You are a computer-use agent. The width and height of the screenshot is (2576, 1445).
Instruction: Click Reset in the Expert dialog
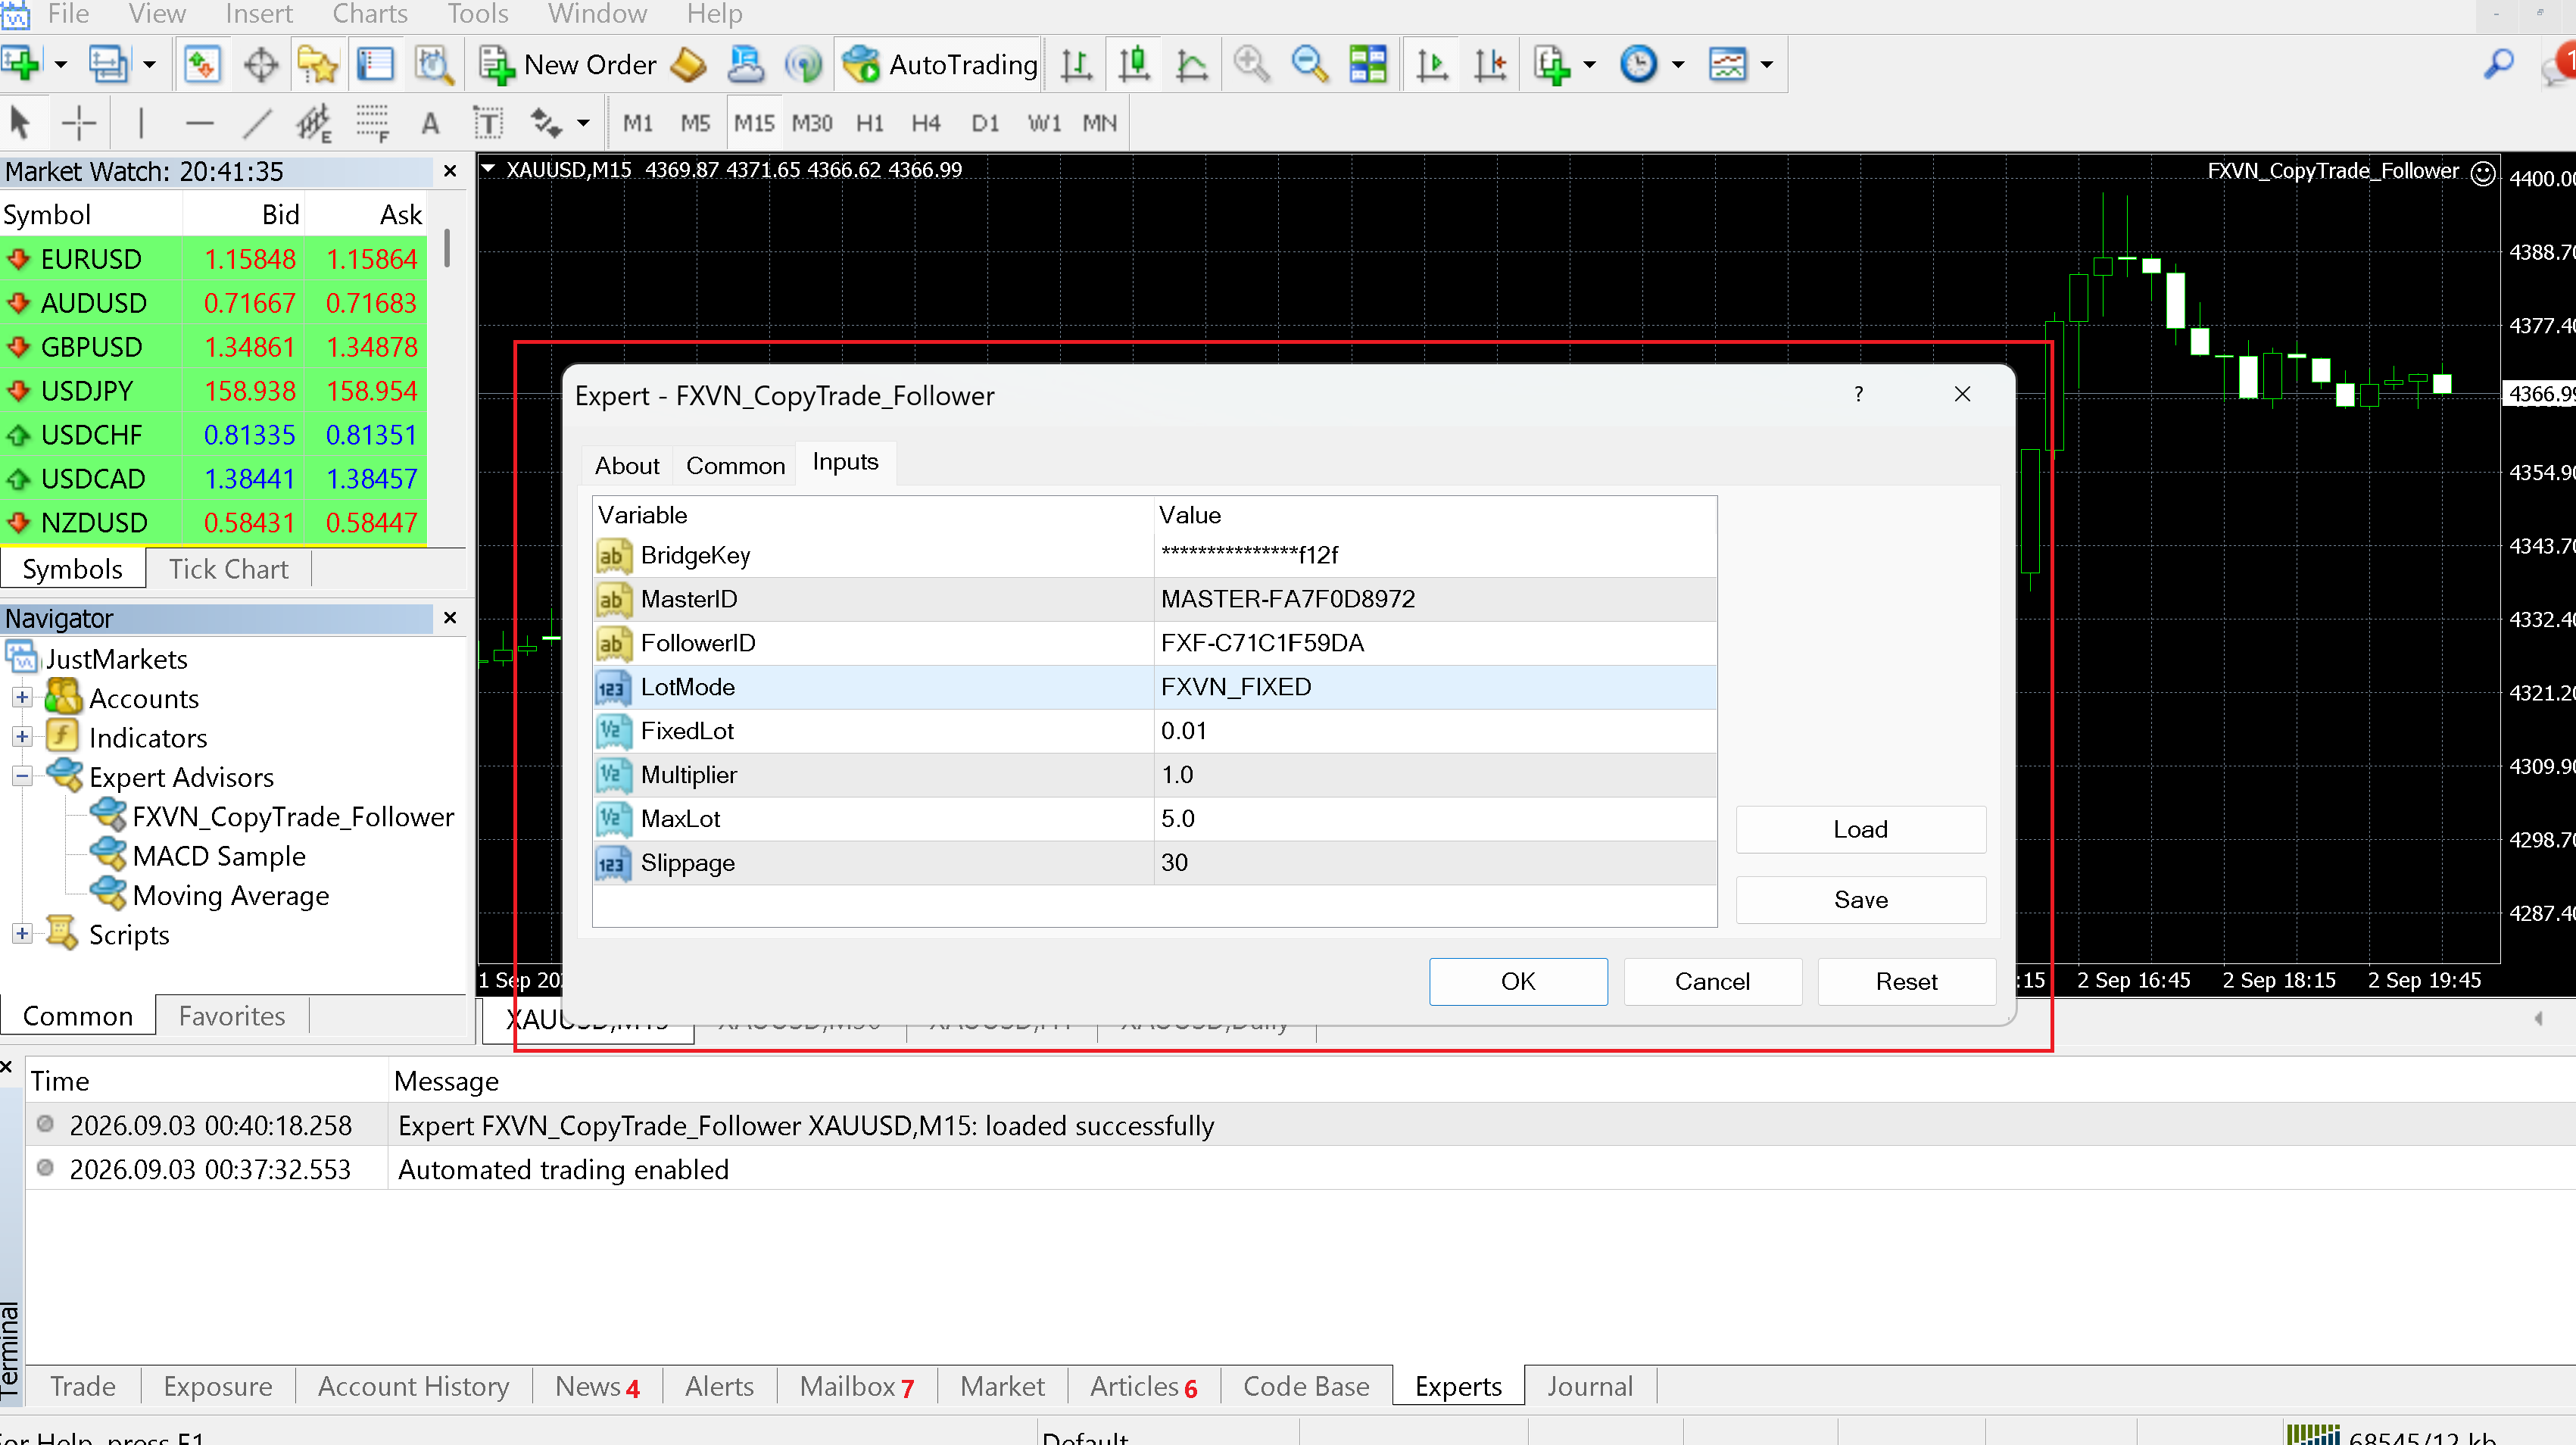click(x=1906, y=981)
